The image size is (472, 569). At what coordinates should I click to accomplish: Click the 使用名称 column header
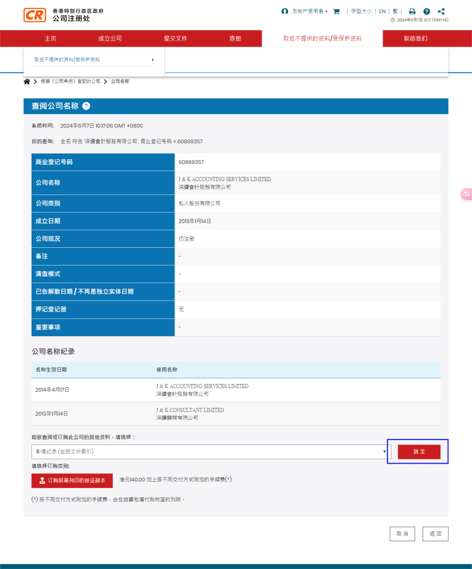coord(167,370)
